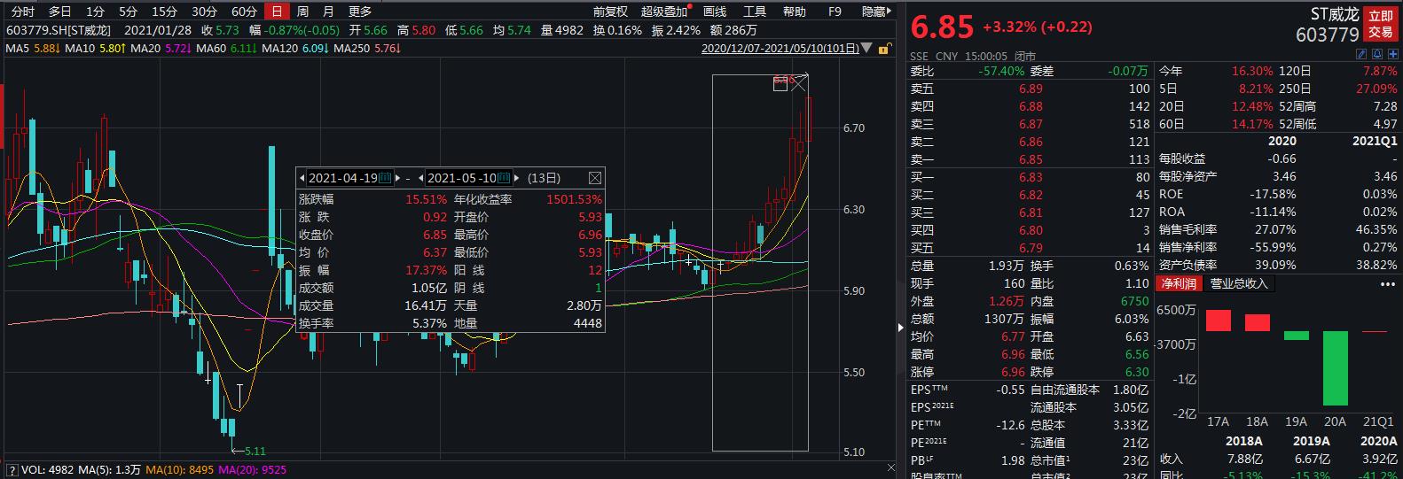Toggle the chart range lock icon
This screenshot has height=479, width=1403.
point(884,49)
